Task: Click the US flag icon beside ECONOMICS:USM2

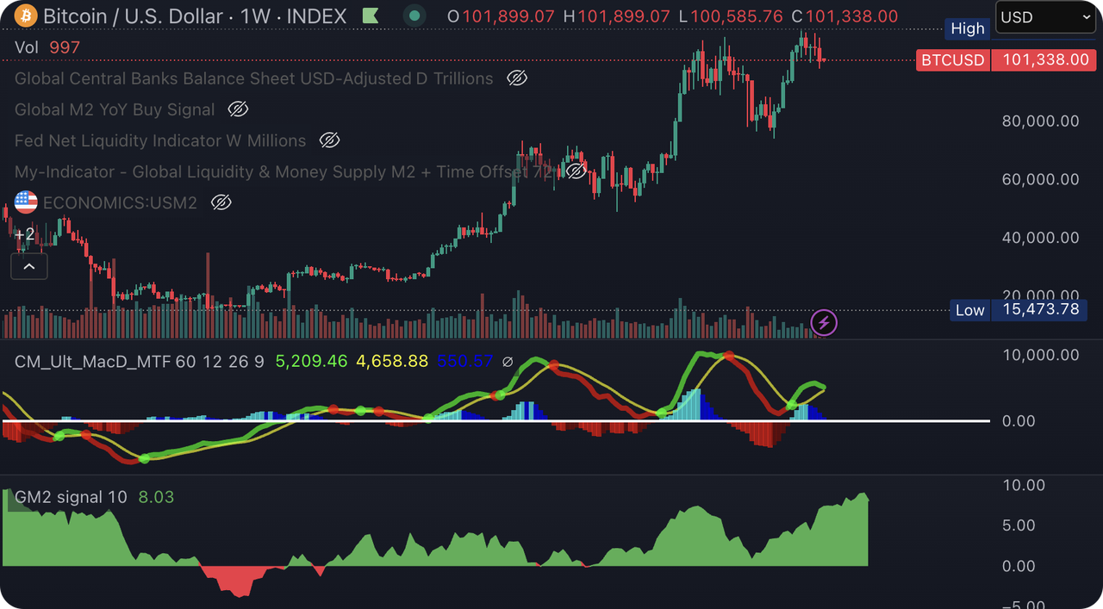Action: [x=26, y=202]
